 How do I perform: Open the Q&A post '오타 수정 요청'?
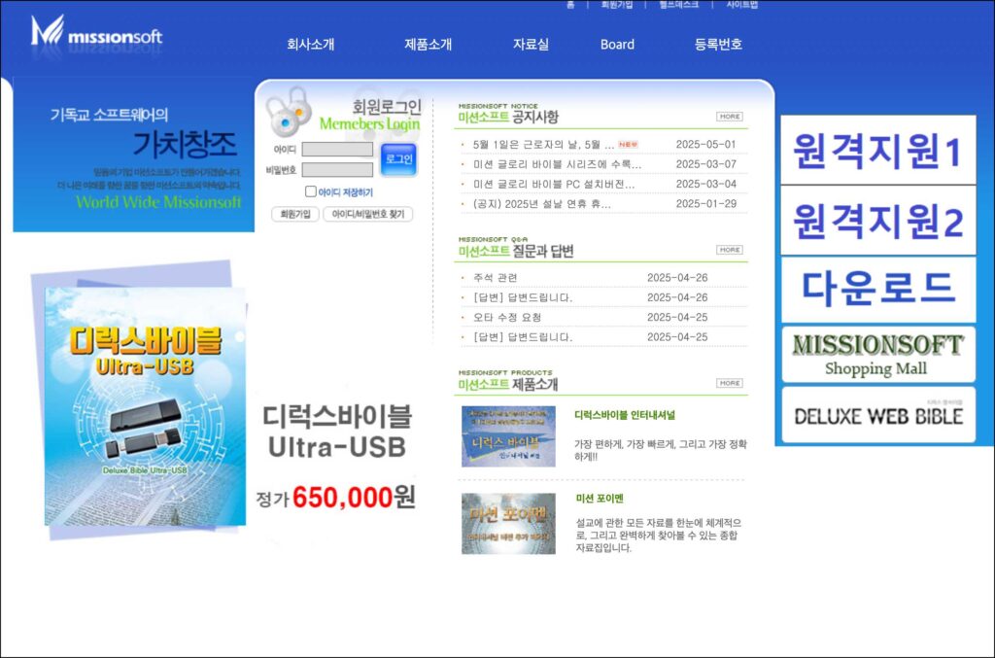coord(507,317)
